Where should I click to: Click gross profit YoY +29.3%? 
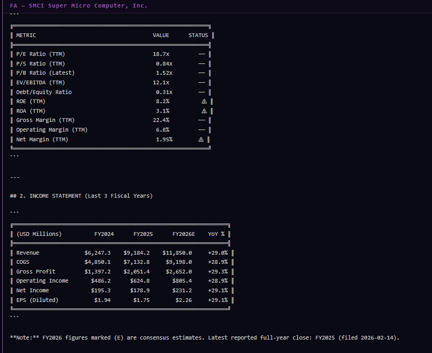[218, 272]
